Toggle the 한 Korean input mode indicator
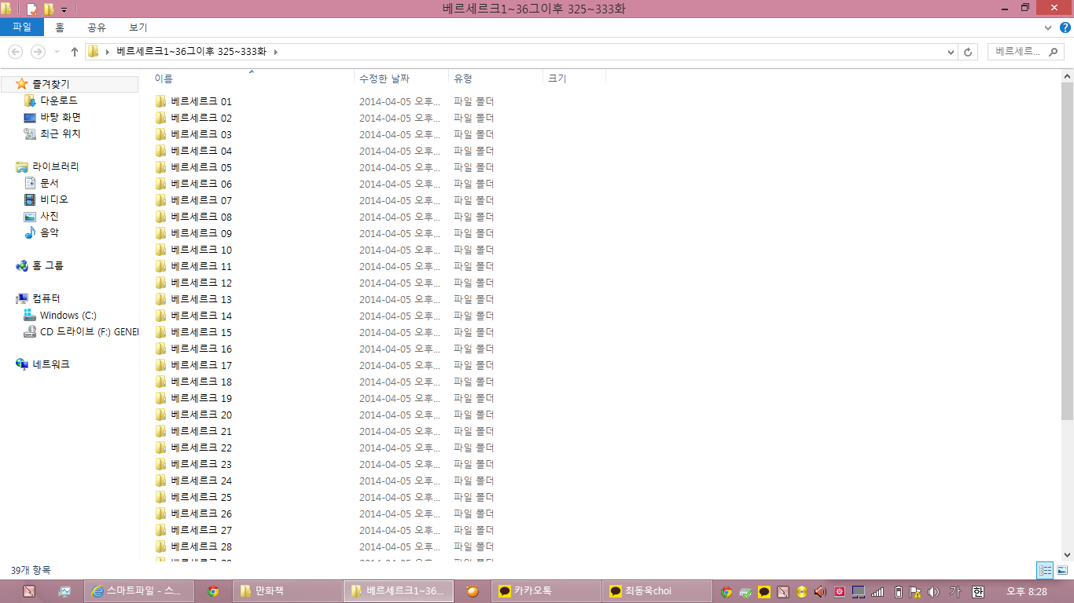This screenshot has width=1074, height=603. (x=978, y=591)
